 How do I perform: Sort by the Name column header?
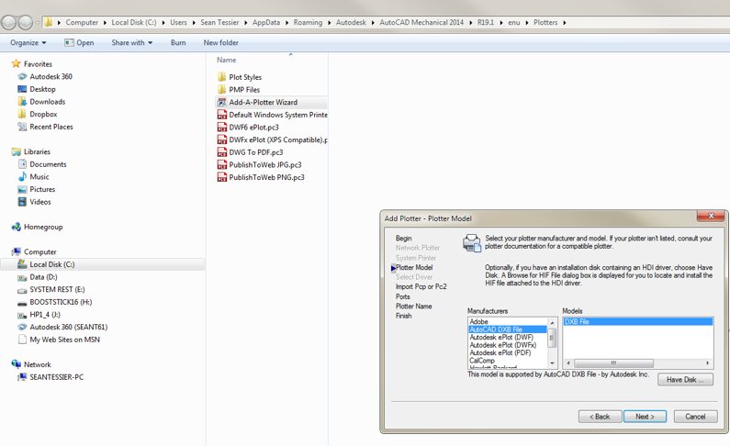(226, 60)
